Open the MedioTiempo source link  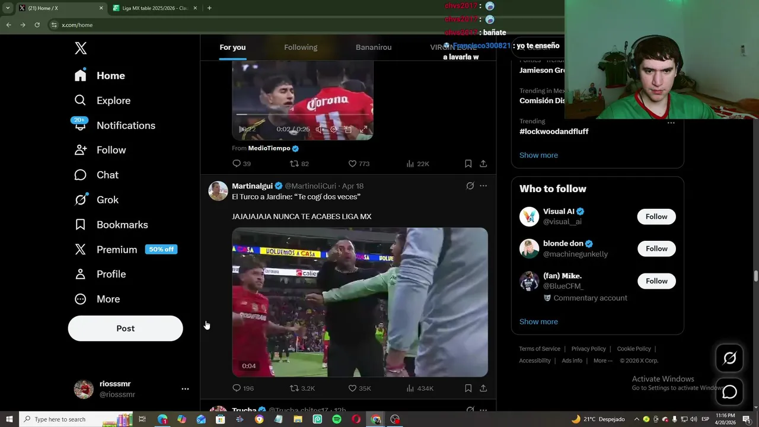coord(269,148)
